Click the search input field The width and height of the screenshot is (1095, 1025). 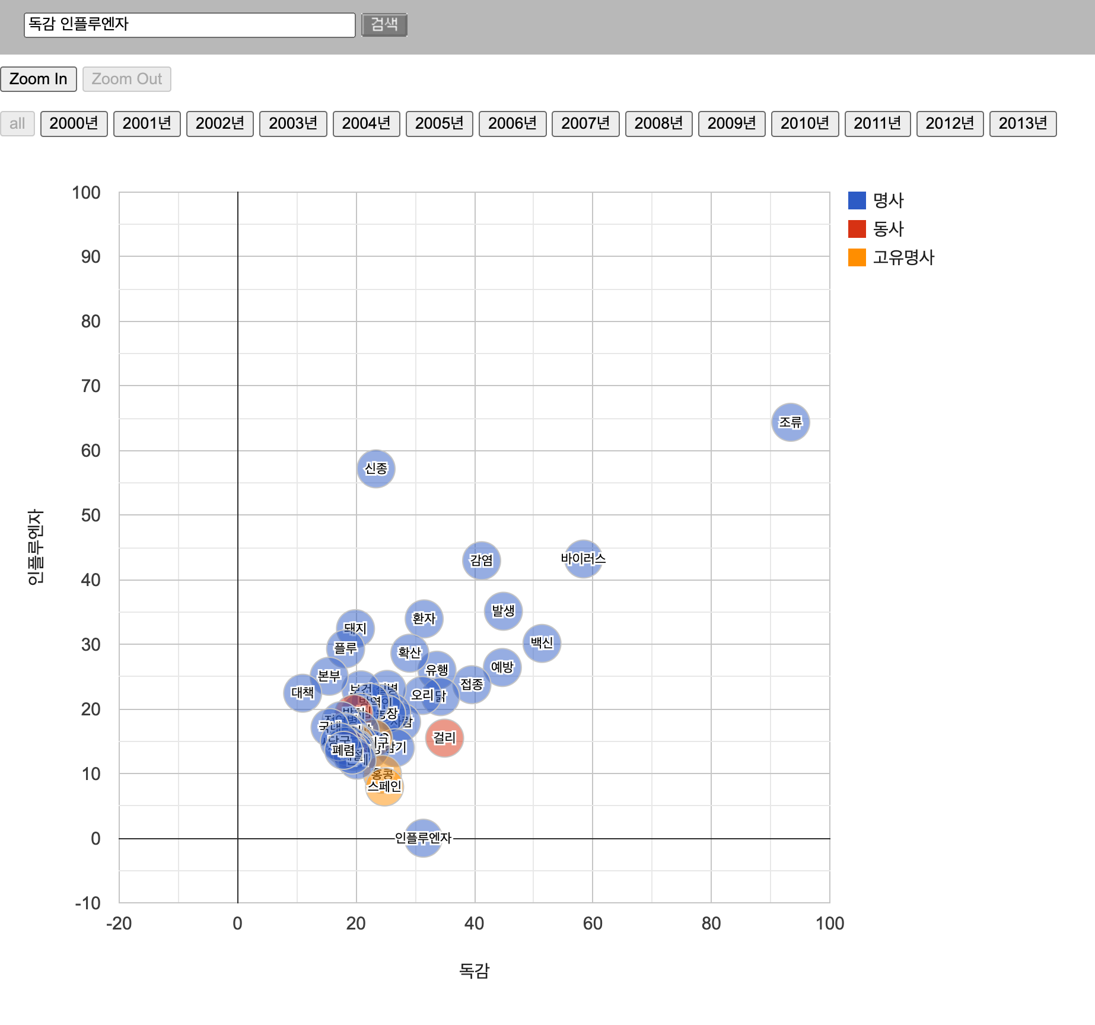(x=189, y=25)
